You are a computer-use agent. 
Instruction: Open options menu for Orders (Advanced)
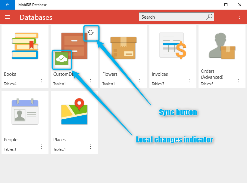click(x=238, y=81)
